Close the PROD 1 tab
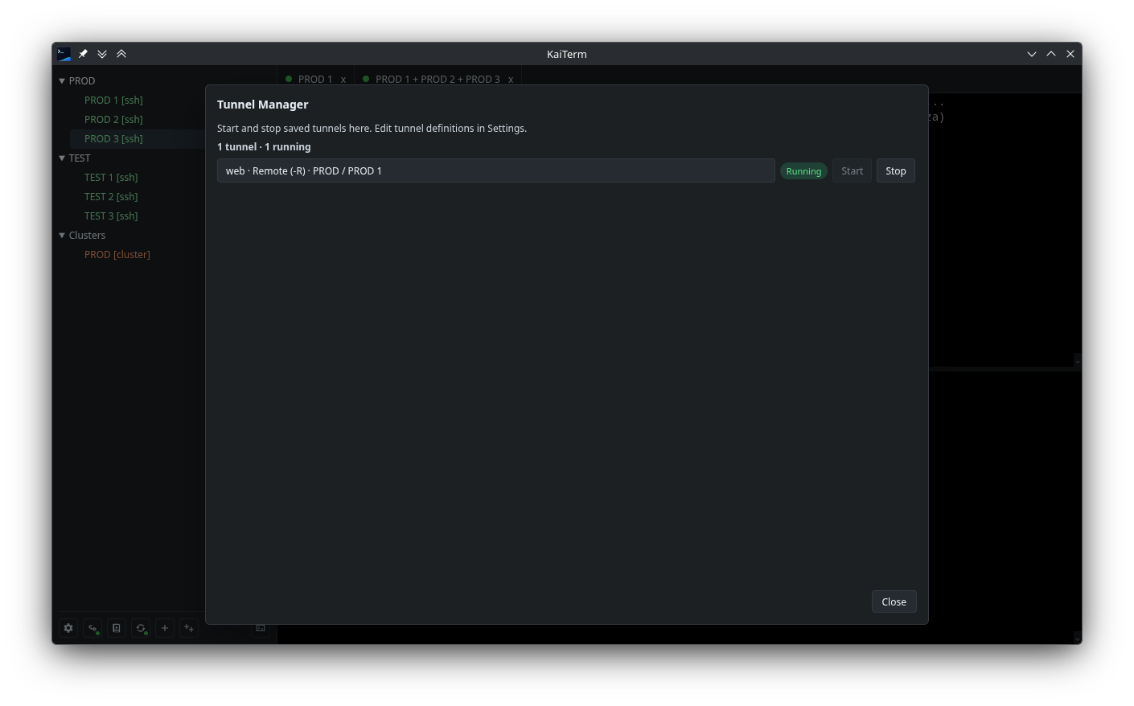The width and height of the screenshot is (1134, 706). [x=343, y=80]
